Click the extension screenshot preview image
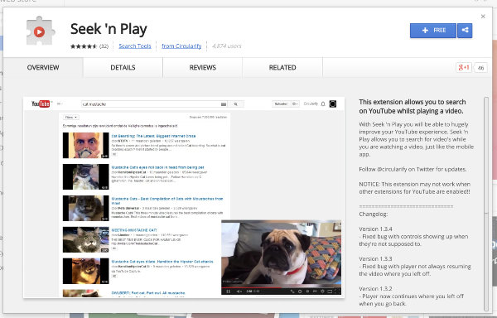Viewport: 497px width, 318px height. (x=184, y=197)
